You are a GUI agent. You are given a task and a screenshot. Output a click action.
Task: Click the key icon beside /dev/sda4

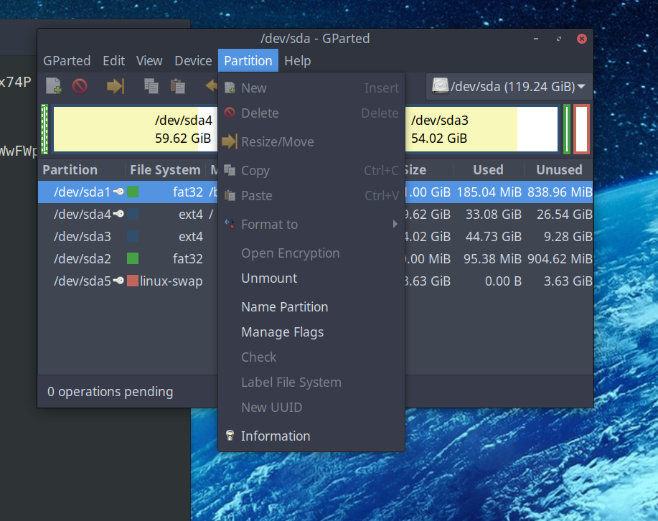pyautogui.click(x=119, y=214)
